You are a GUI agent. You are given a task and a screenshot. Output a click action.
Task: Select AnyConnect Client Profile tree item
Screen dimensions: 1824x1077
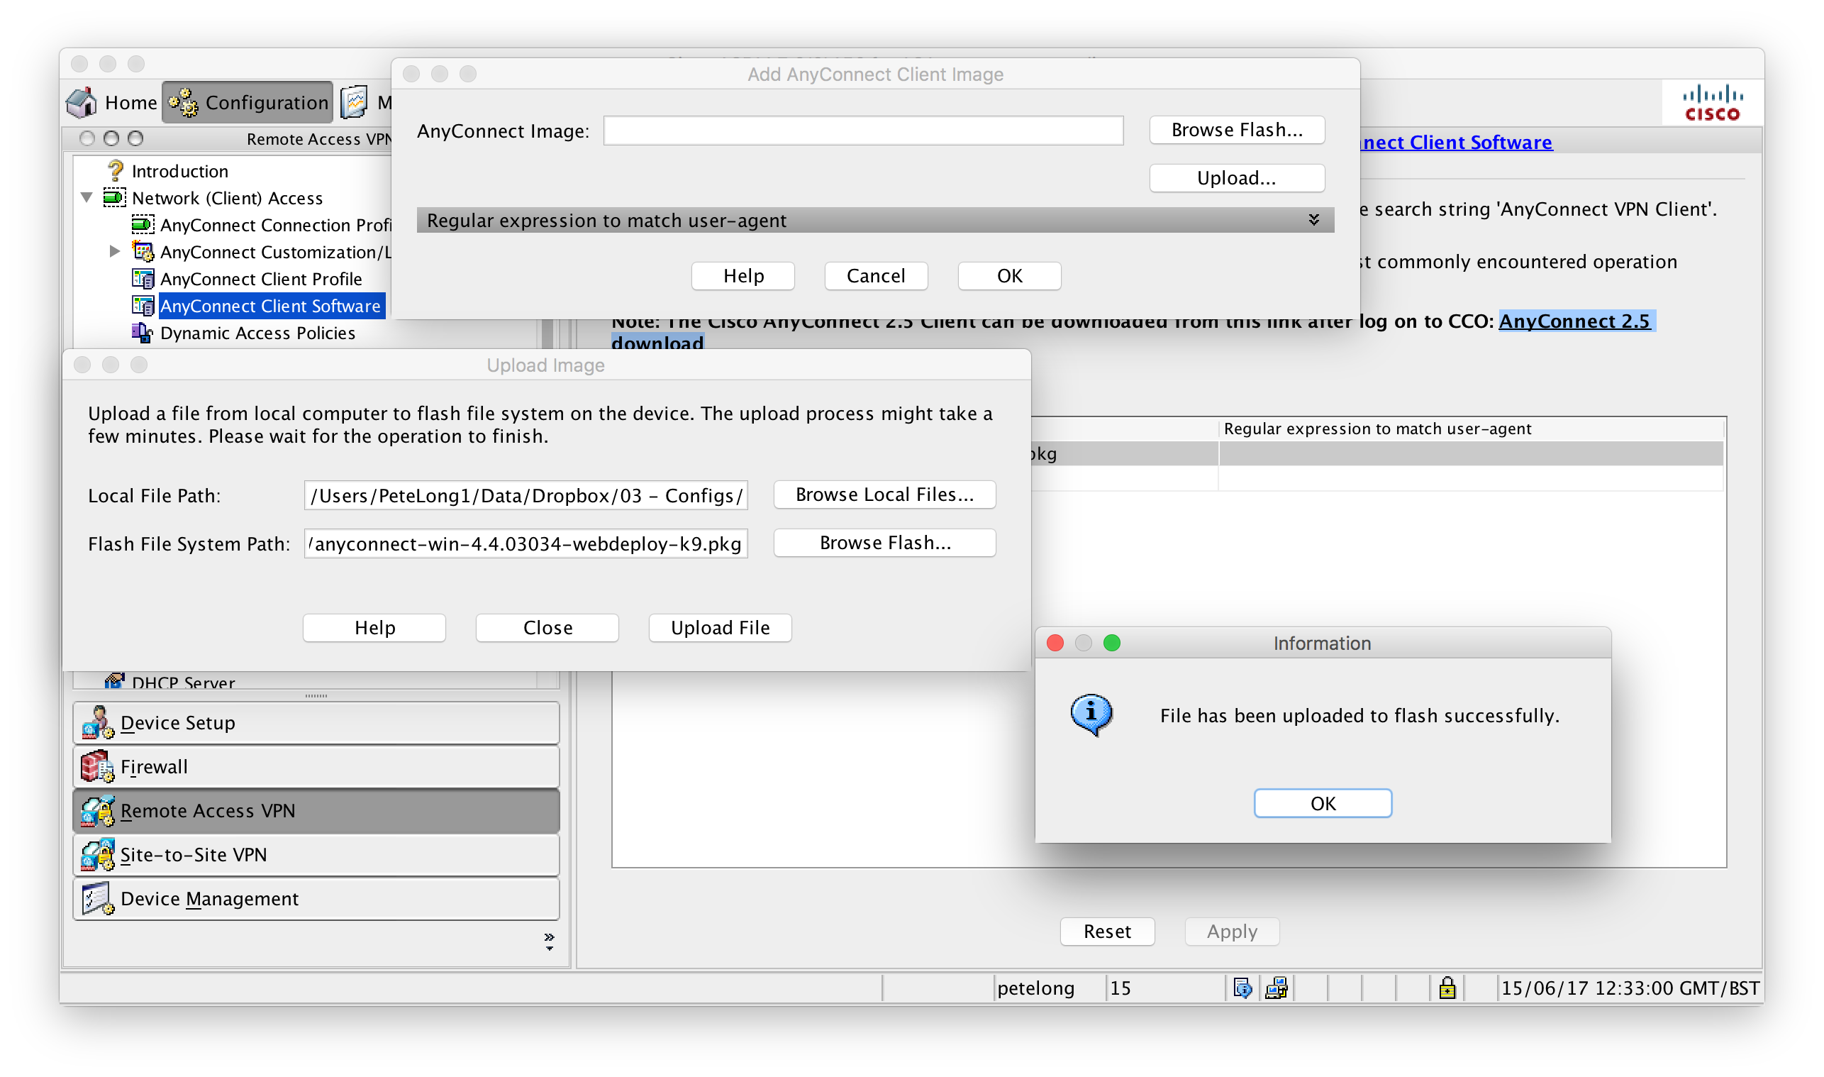click(261, 279)
